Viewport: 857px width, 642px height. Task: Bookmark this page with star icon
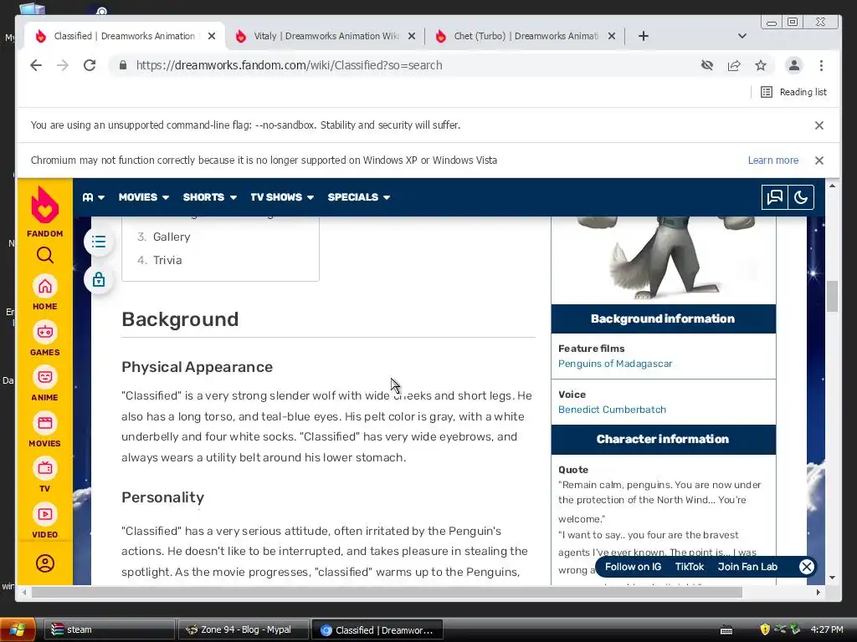(x=760, y=65)
